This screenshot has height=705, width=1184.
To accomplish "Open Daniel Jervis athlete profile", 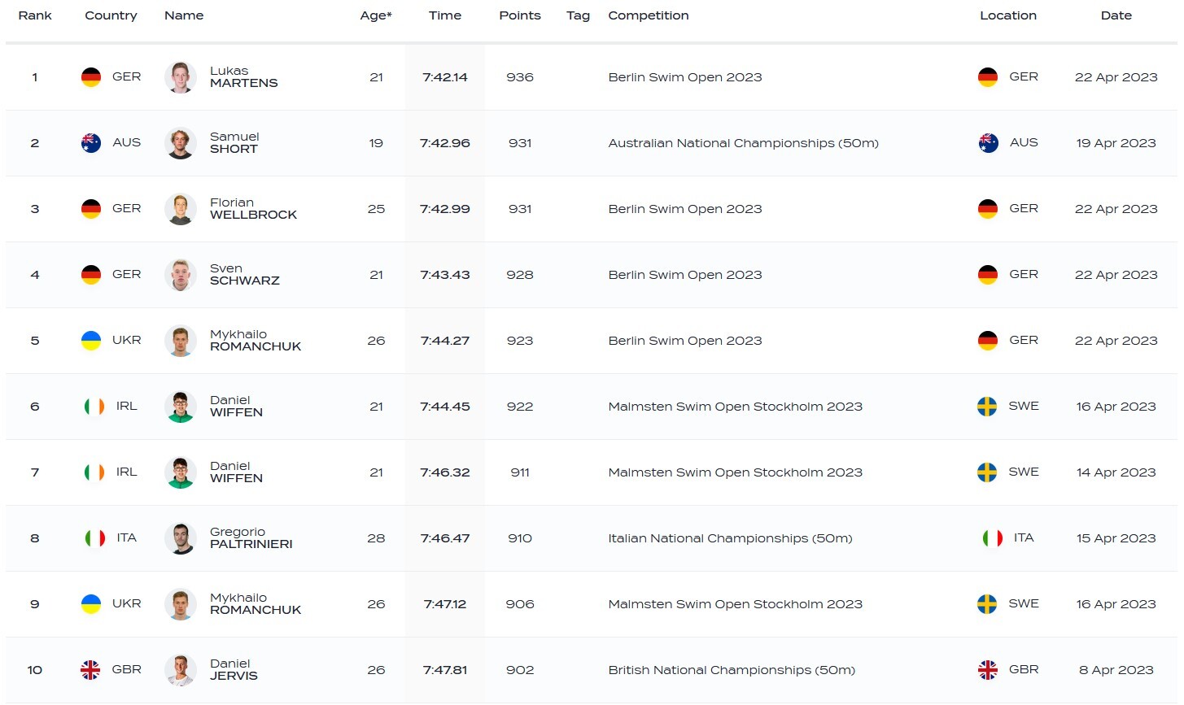I will coord(234,670).
